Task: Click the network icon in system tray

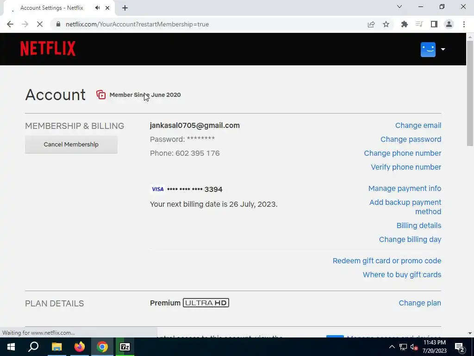Action: [x=403, y=347]
